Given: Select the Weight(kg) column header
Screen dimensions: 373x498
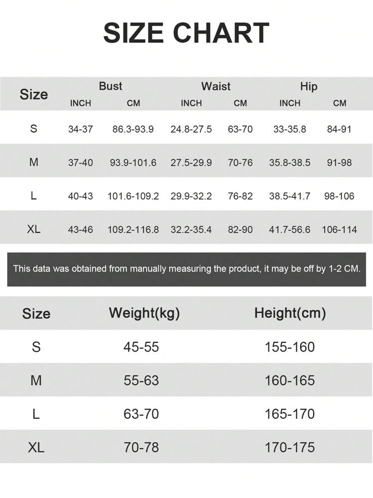Looking at the screenshot, I should coord(144,313).
